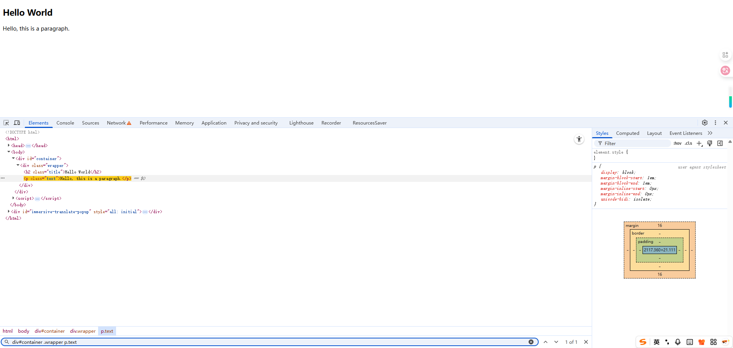Open the Privacy and security tab
The image size is (733, 348).
click(x=256, y=123)
